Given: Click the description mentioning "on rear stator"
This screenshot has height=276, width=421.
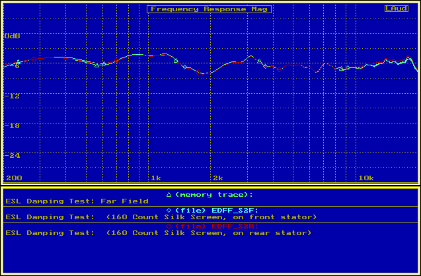Looking at the screenshot, I should point(159,233).
